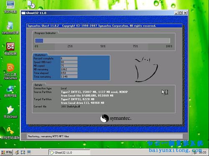The width and height of the screenshot is (209, 156).
Task: Click the 100% progress marker label
Action: pos(169,46)
